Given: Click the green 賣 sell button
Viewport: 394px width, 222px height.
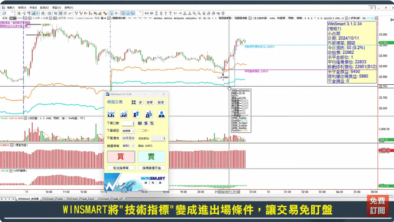Looking at the screenshot, I should tap(152, 156).
